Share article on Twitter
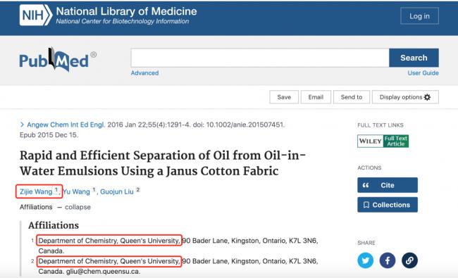Viewport: 458px width, 278px height. pyautogui.click(x=366, y=260)
